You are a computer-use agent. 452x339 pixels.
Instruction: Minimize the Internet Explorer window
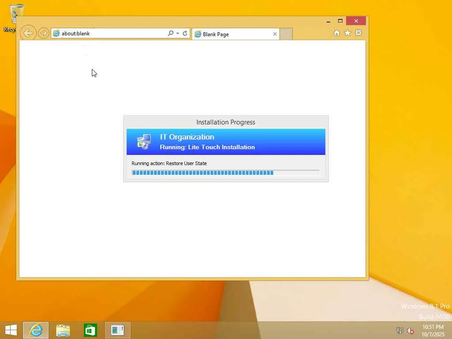coord(328,21)
